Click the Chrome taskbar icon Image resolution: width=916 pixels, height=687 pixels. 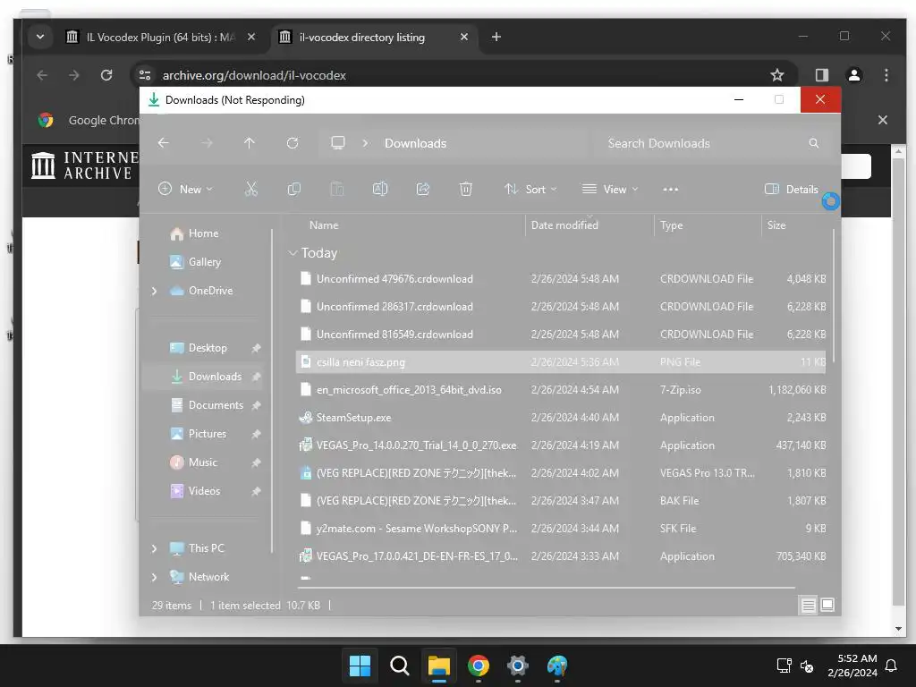point(479,666)
